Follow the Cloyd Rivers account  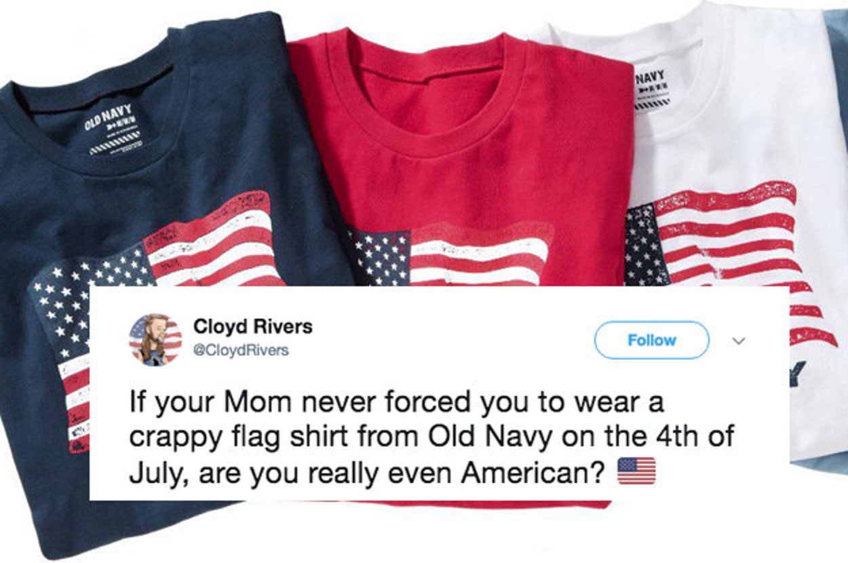pos(652,340)
